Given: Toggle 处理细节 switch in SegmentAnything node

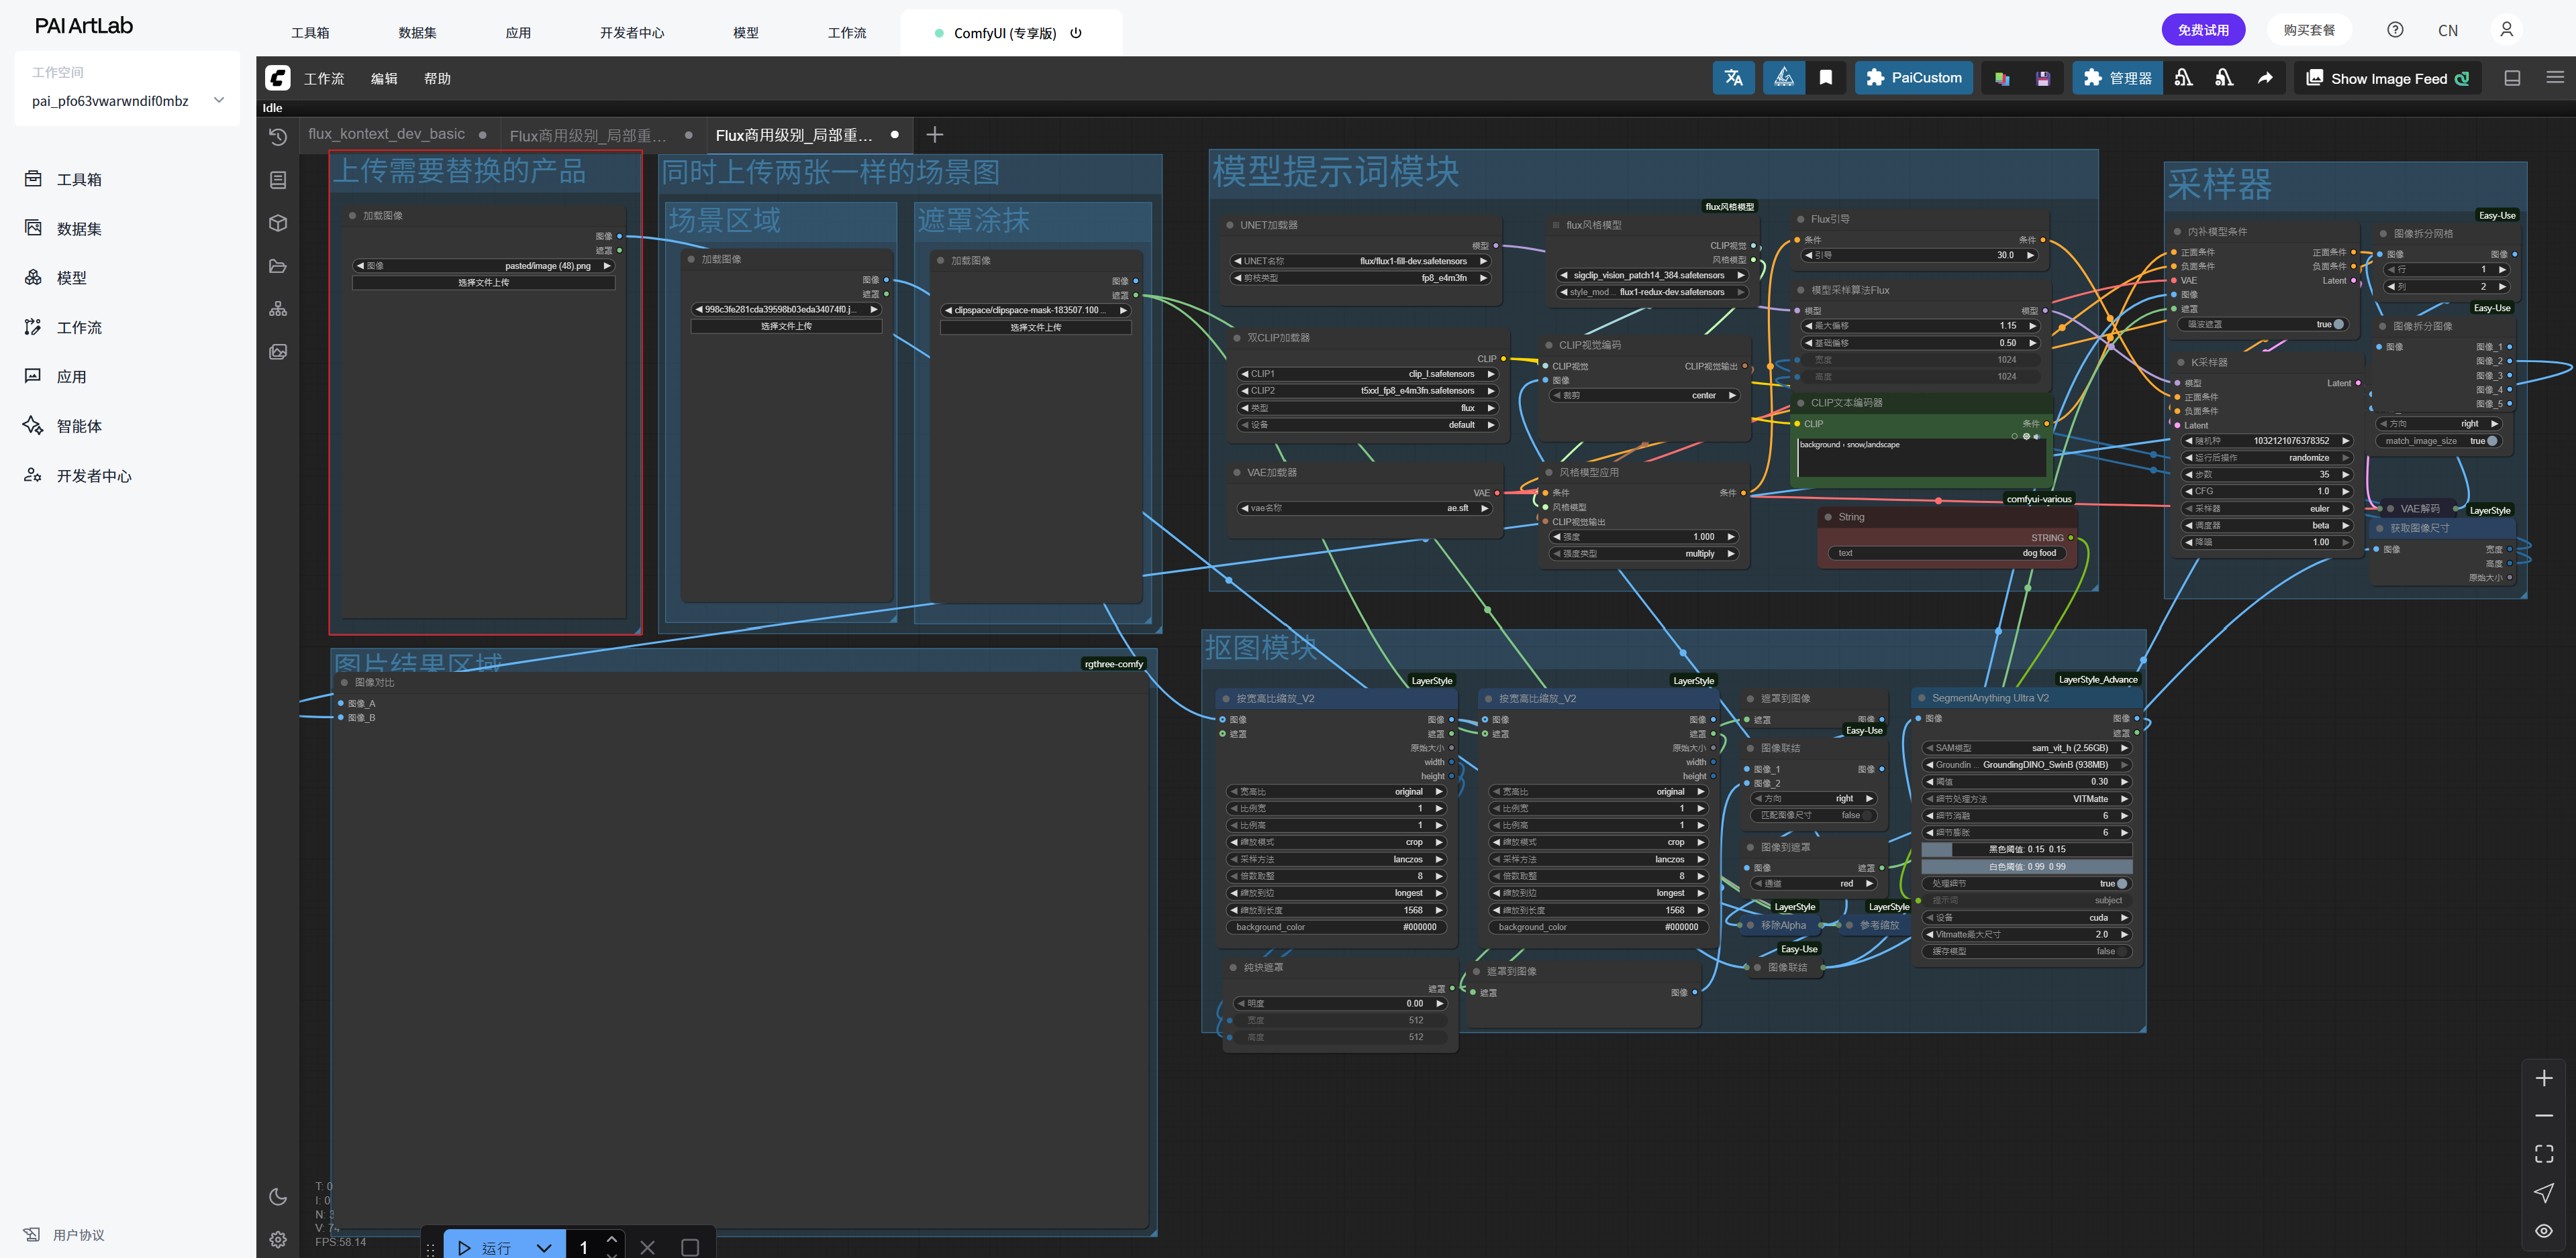Looking at the screenshot, I should [2122, 883].
